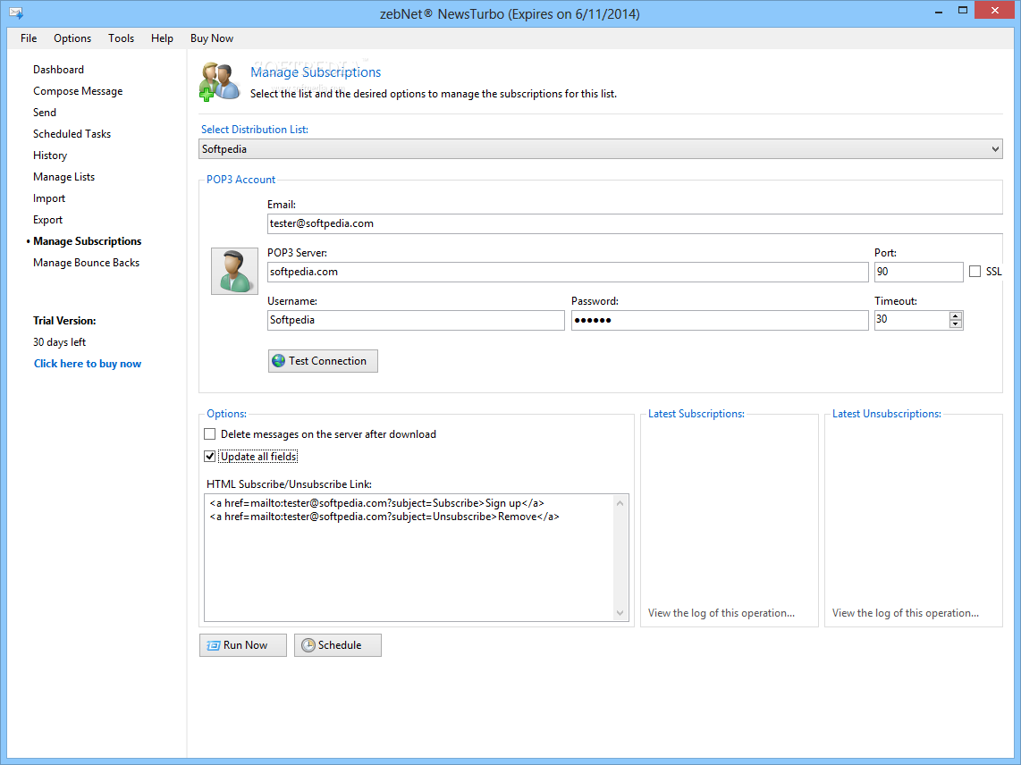Open the Tools menu

[x=121, y=38]
